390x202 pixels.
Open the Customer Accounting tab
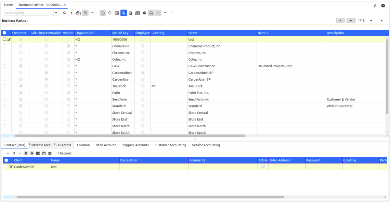170,145
